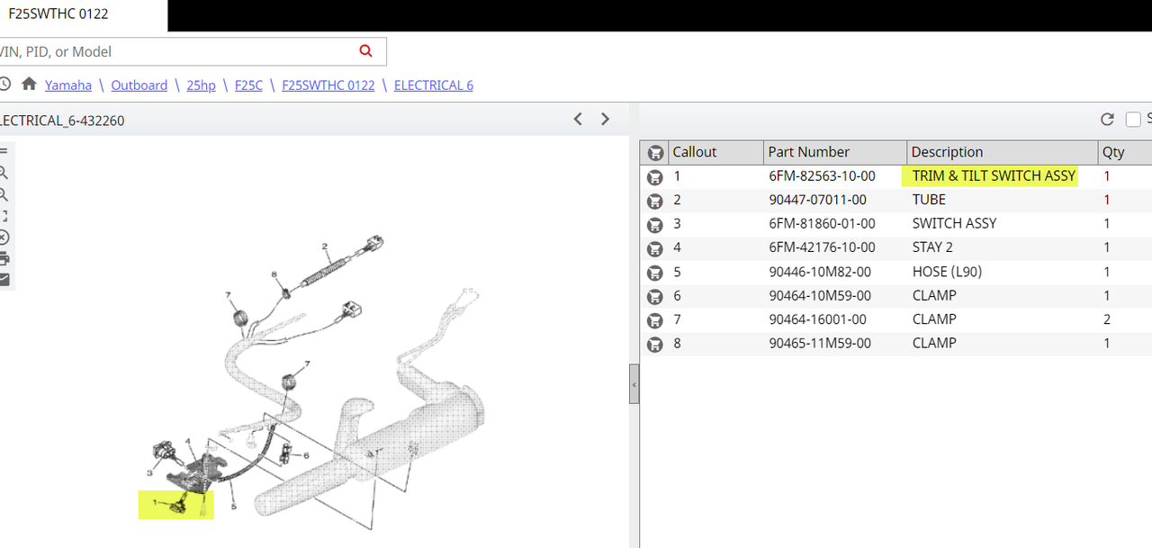Add TUBE 90447-07011-00 to cart

[x=655, y=201]
